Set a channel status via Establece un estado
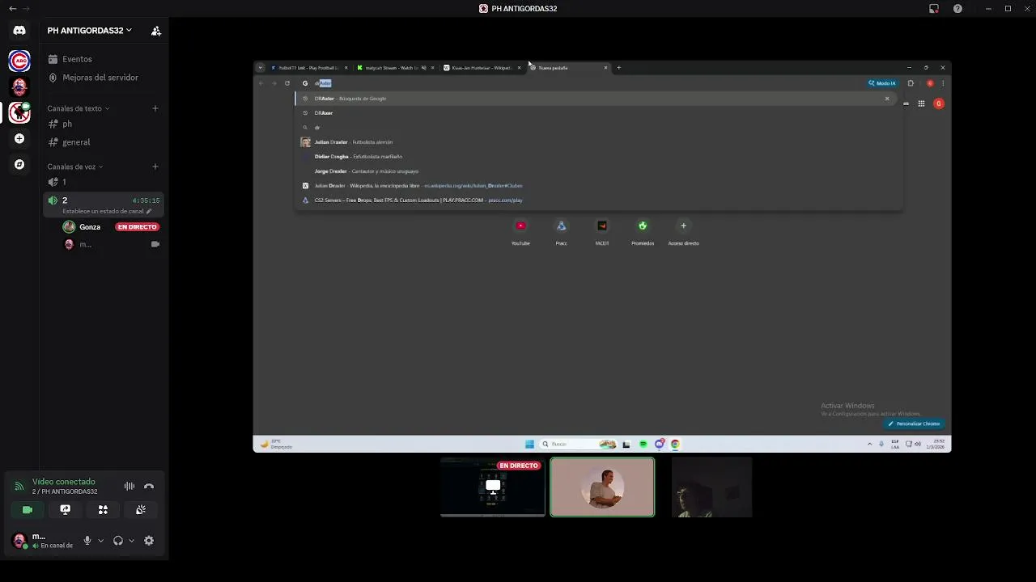This screenshot has height=582, width=1036. point(107,211)
